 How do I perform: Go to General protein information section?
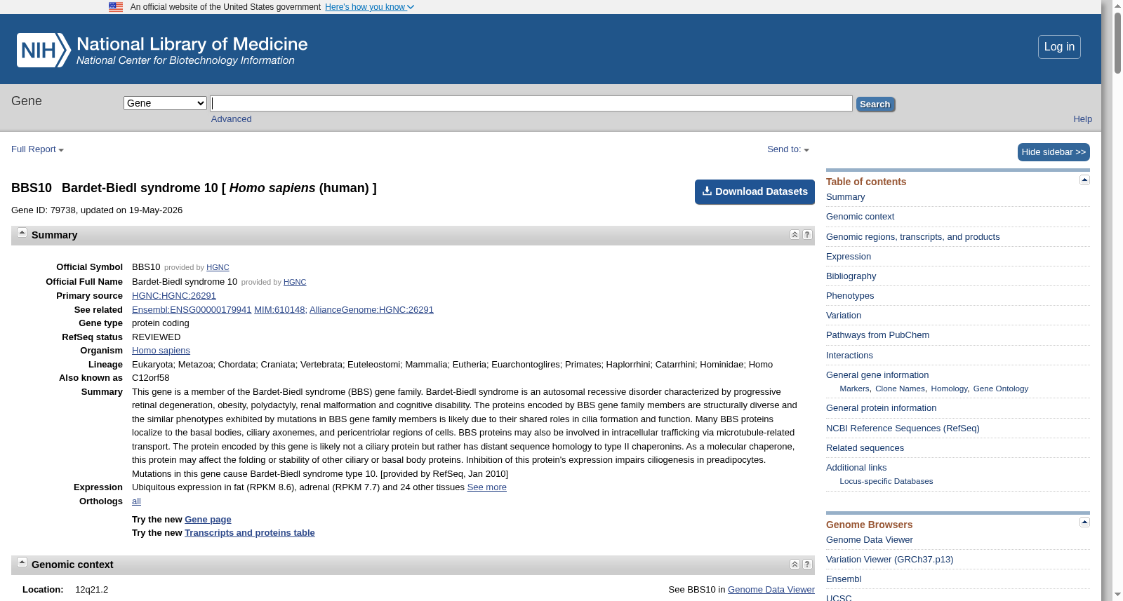881,408
